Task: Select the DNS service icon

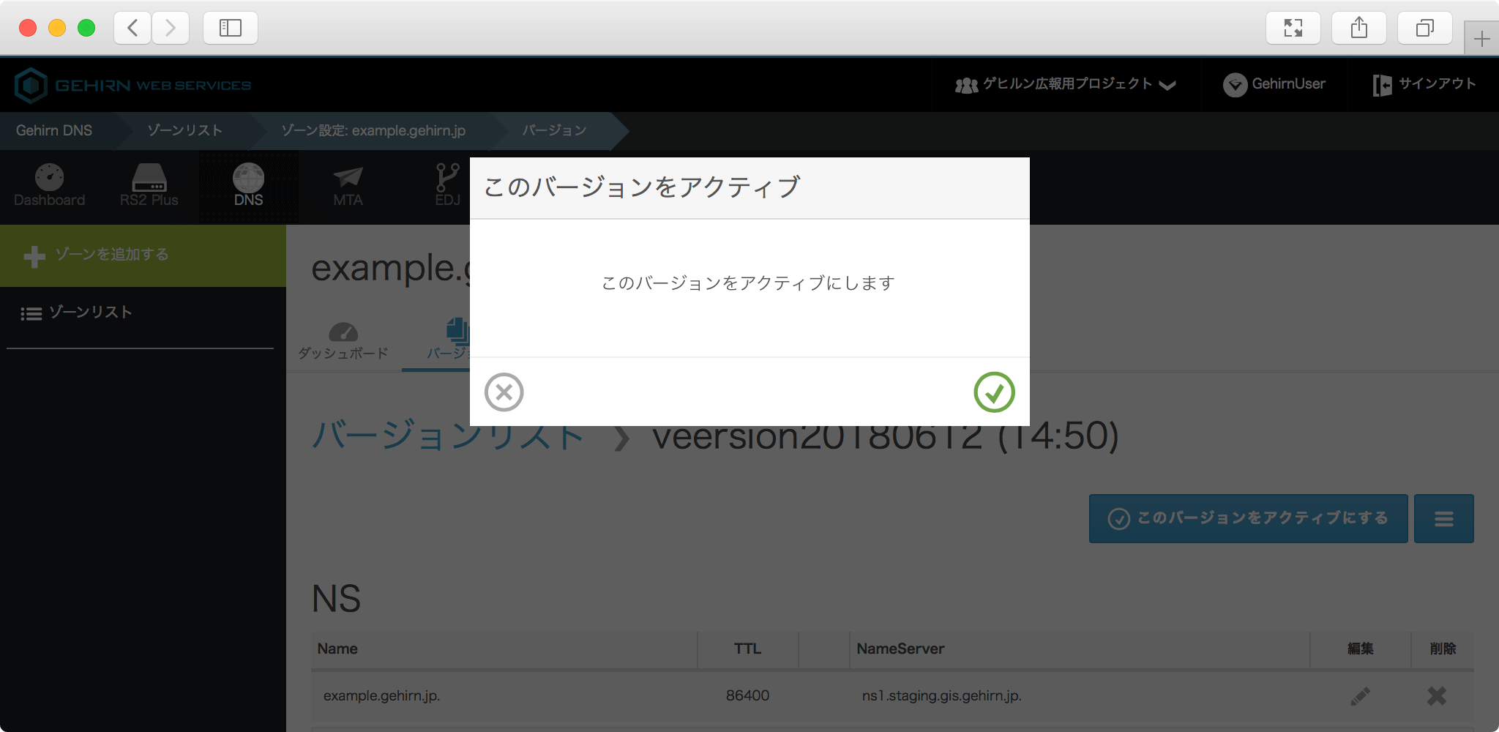Action: coord(248,186)
